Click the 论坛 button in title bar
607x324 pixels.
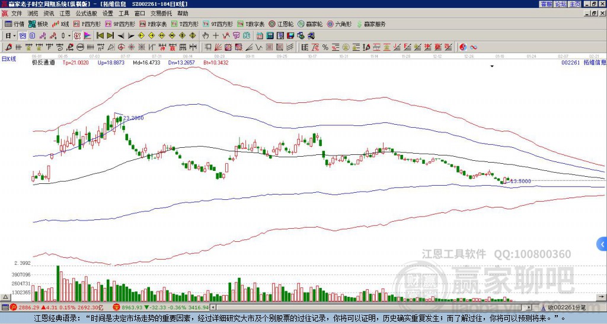click(x=561, y=4)
